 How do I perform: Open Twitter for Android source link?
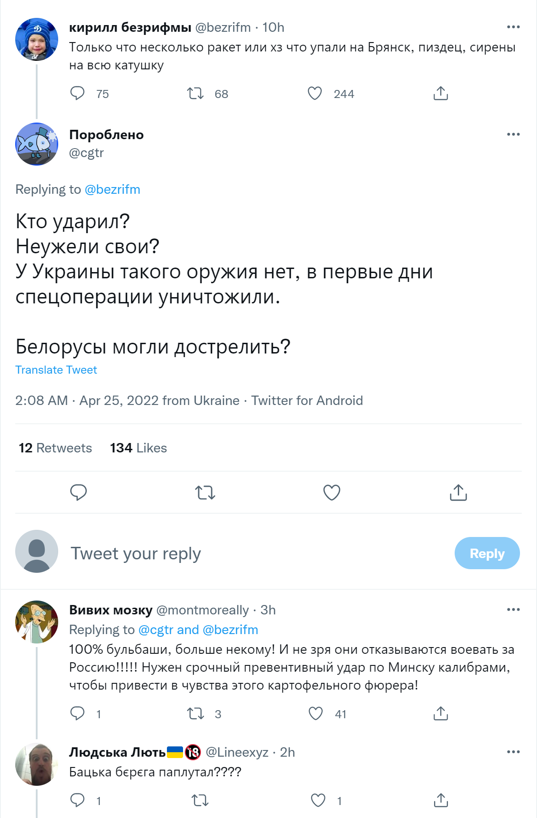click(307, 400)
